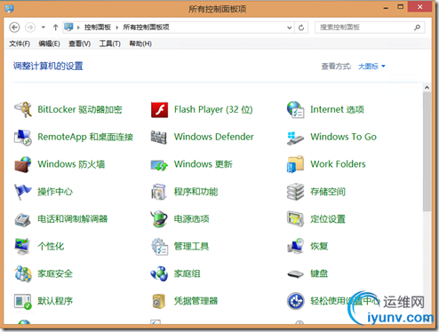Image resolution: width=439 pixels, height=332 pixels.
Task: Click the 所有控制面板项 breadcrumb segment
Action: (146, 28)
